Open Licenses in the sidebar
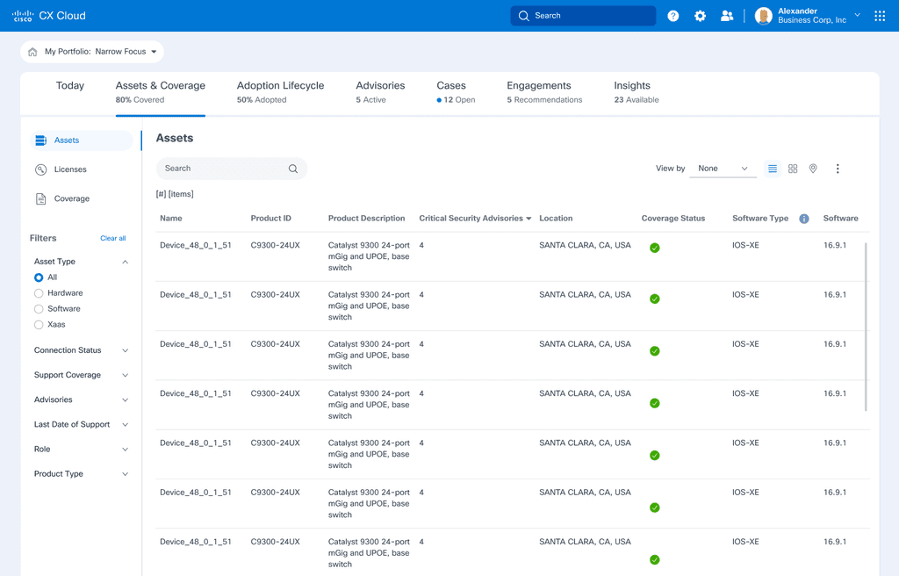This screenshot has height=576, width=899. [x=70, y=169]
